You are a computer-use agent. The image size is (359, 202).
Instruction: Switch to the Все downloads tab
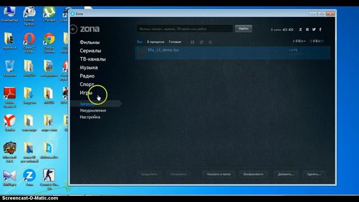pos(140,42)
